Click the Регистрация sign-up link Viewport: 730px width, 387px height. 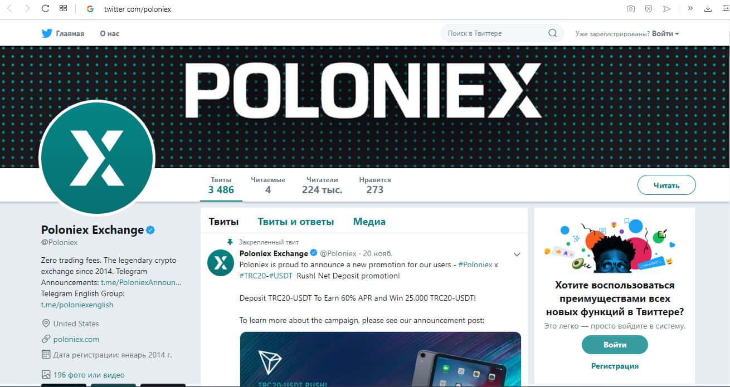(x=615, y=366)
